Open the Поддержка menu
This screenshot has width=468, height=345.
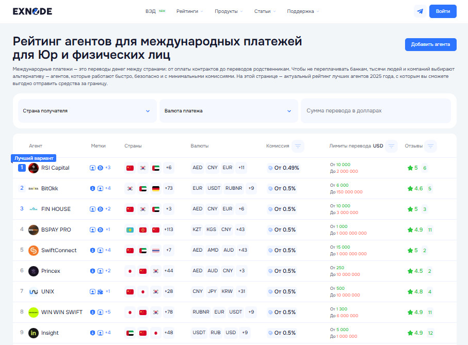[303, 11]
